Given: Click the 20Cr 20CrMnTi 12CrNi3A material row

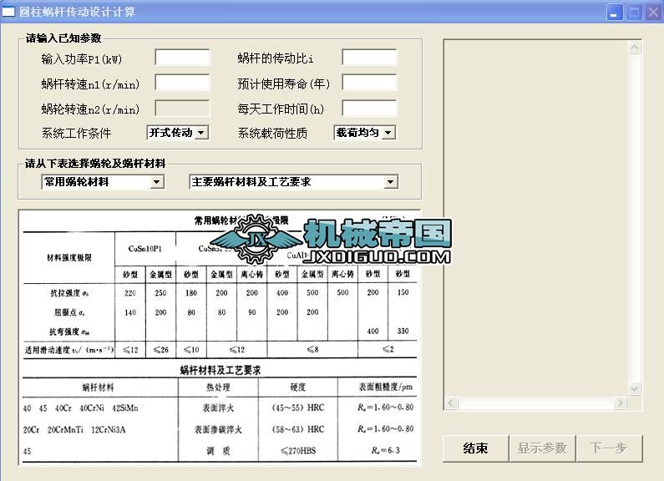Looking at the screenshot, I should click(74, 430).
